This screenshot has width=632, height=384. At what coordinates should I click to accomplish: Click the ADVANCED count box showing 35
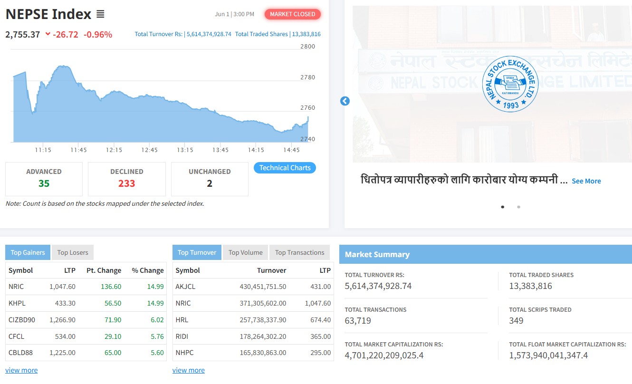44,179
